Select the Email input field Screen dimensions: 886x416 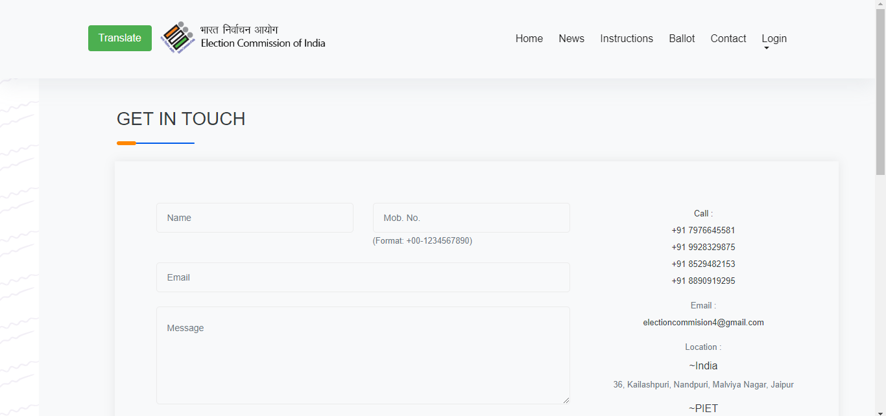pos(363,277)
